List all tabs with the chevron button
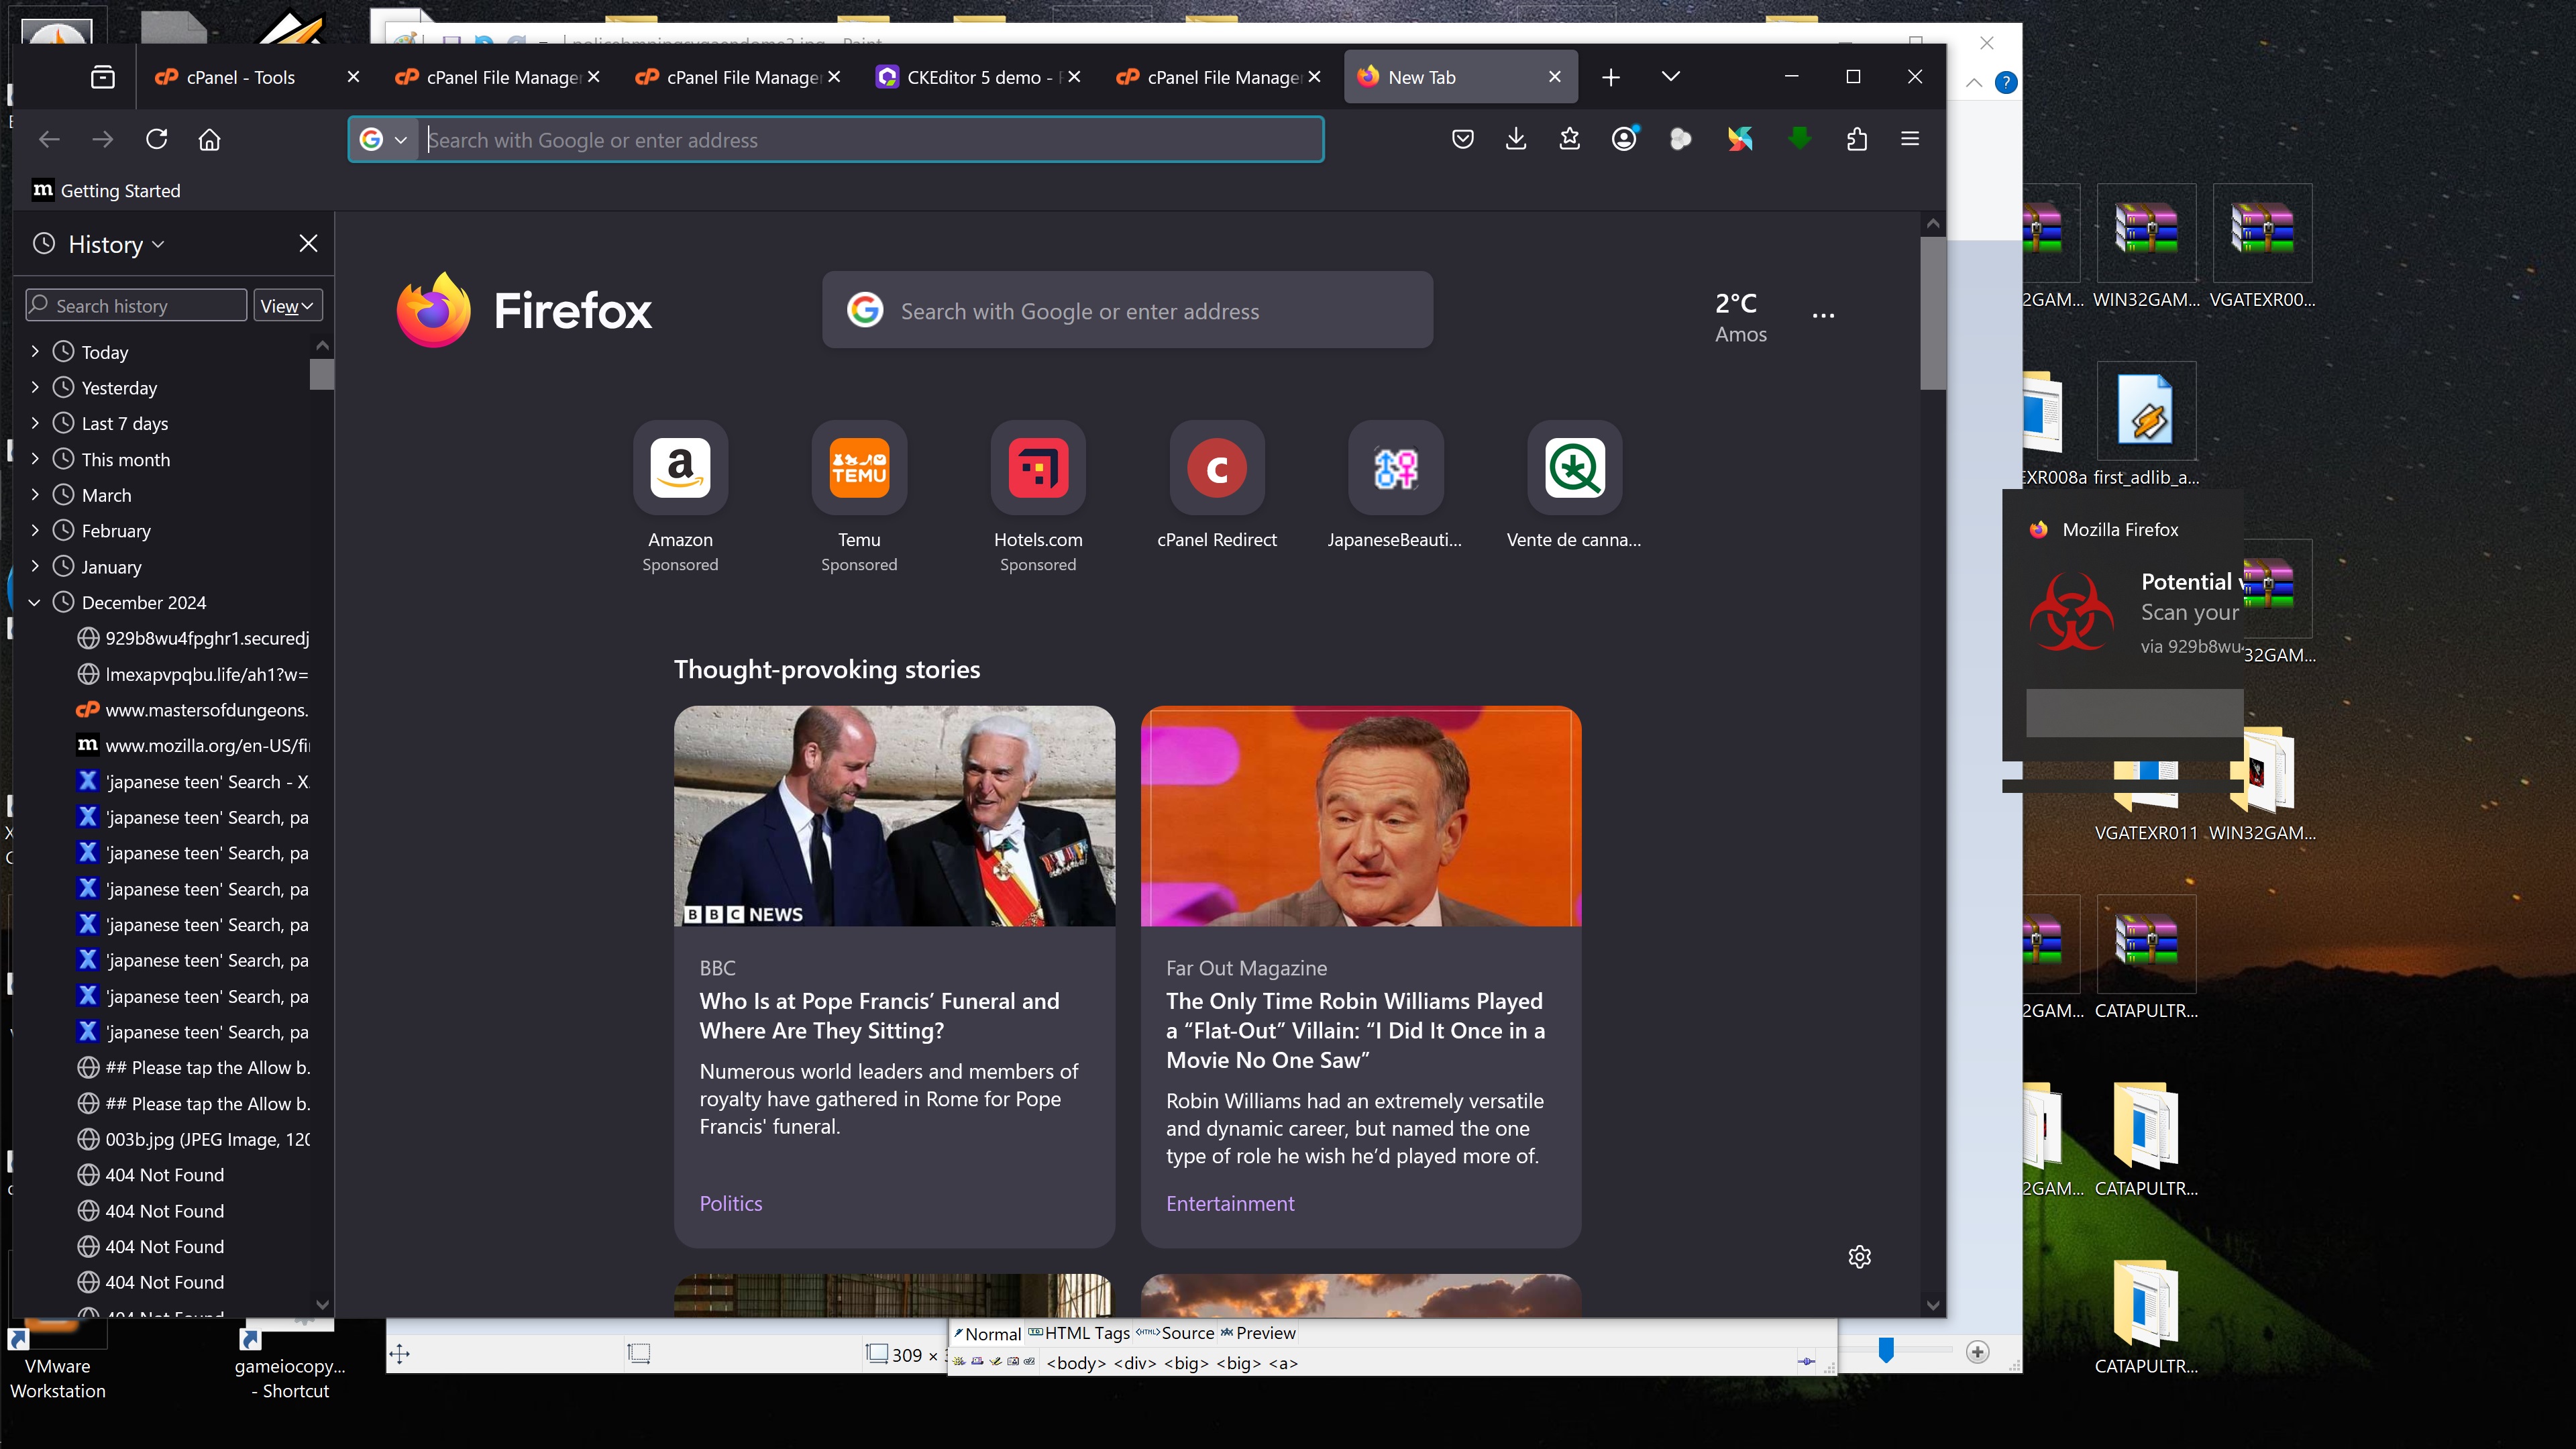This screenshot has width=2576, height=1449. [1670, 77]
